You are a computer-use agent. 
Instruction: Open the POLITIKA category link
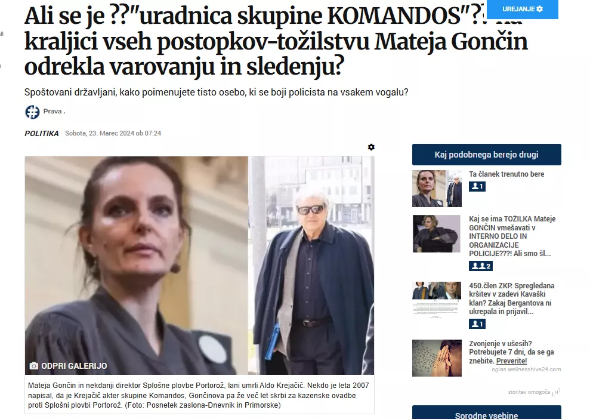pos(41,134)
